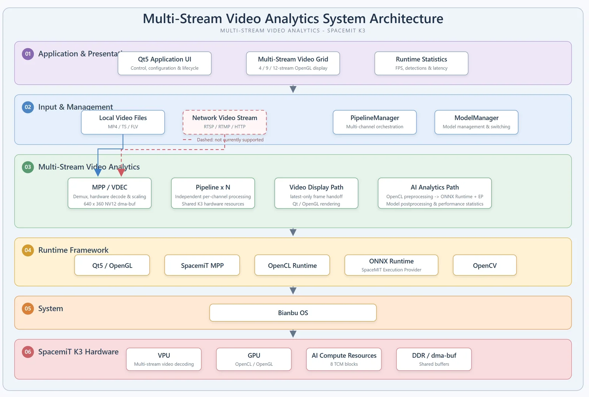Click the main architecture title text
This screenshot has width=589, height=397.
pos(293,19)
